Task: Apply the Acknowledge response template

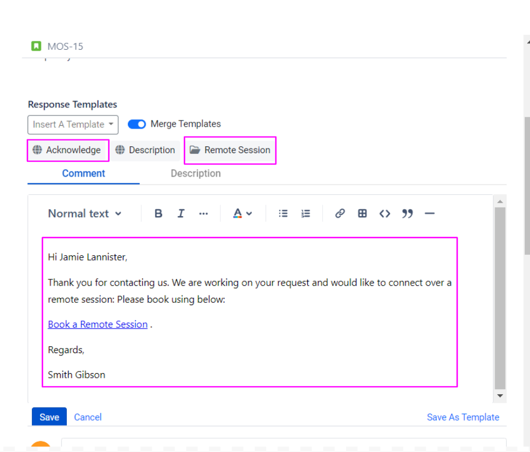Action: click(67, 150)
